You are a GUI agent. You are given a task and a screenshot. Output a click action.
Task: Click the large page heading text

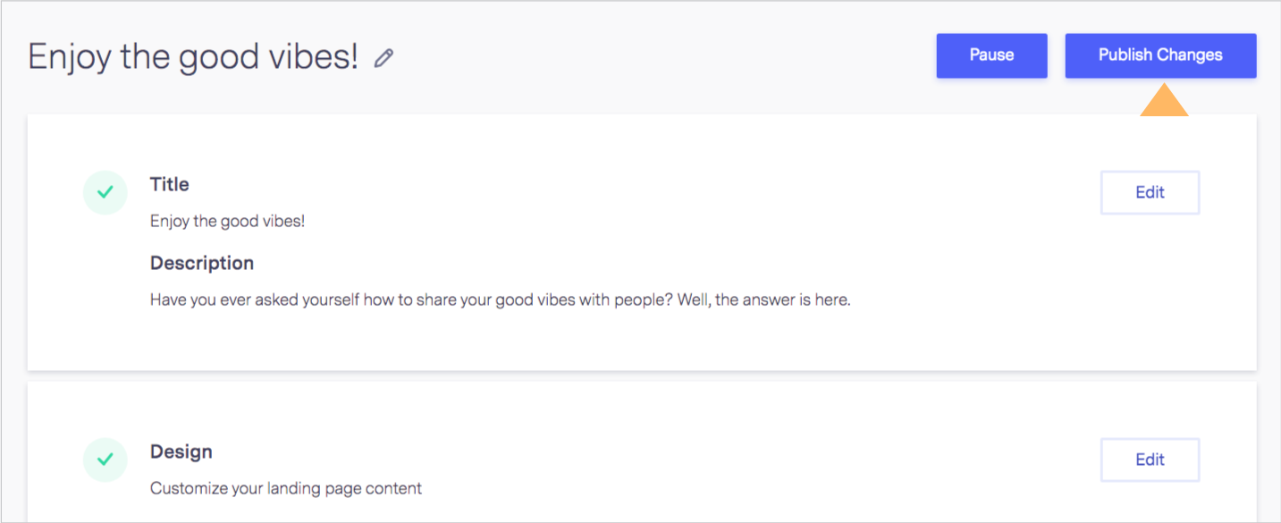[193, 57]
